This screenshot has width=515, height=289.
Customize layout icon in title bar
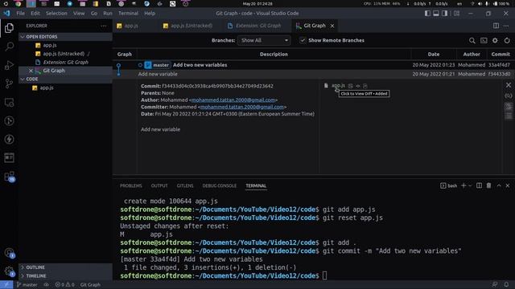[x=456, y=14]
